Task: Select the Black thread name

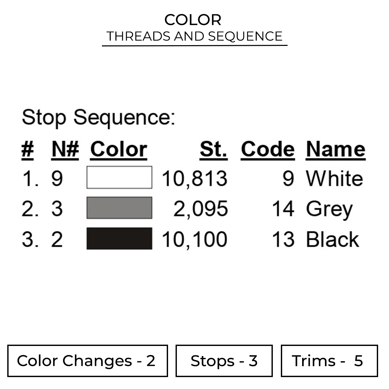Action: click(x=332, y=239)
